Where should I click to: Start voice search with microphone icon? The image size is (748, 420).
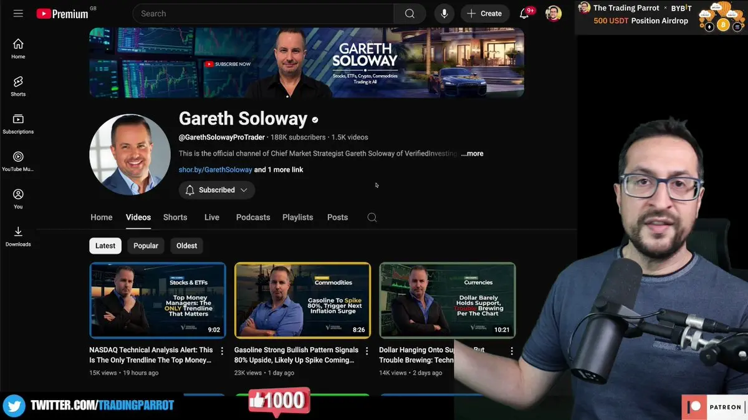(x=445, y=14)
